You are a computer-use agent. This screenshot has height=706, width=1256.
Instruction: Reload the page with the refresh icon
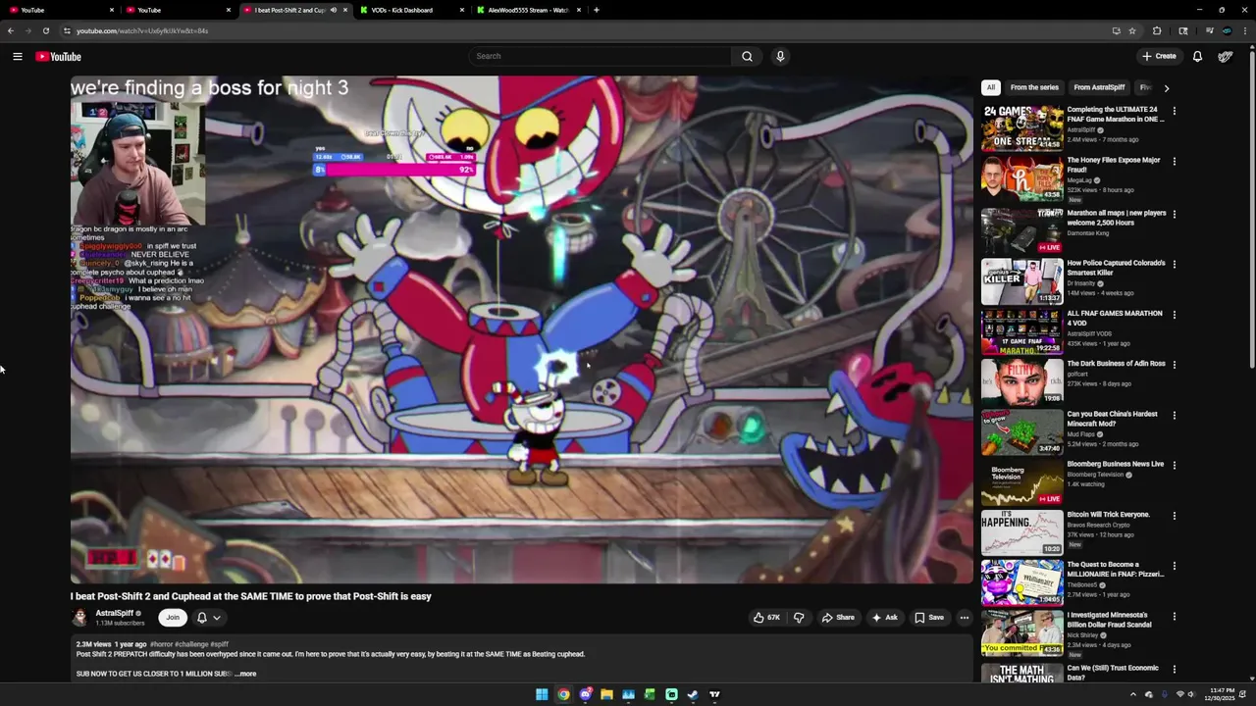[45, 30]
